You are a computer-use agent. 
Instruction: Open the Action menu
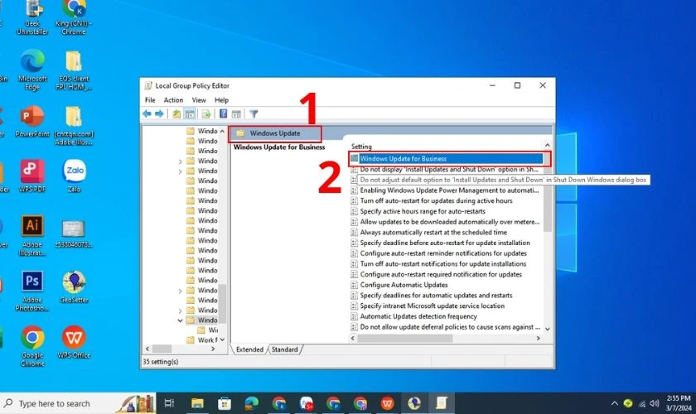point(173,100)
